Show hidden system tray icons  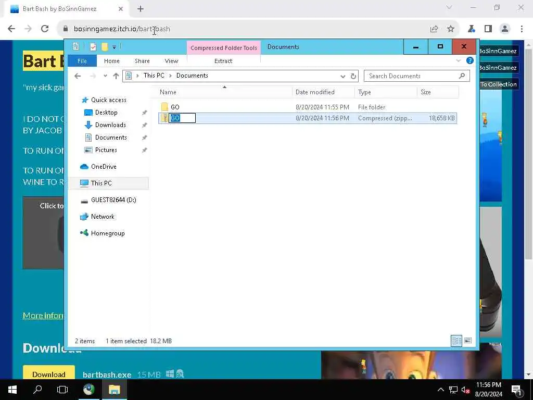coord(440,390)
